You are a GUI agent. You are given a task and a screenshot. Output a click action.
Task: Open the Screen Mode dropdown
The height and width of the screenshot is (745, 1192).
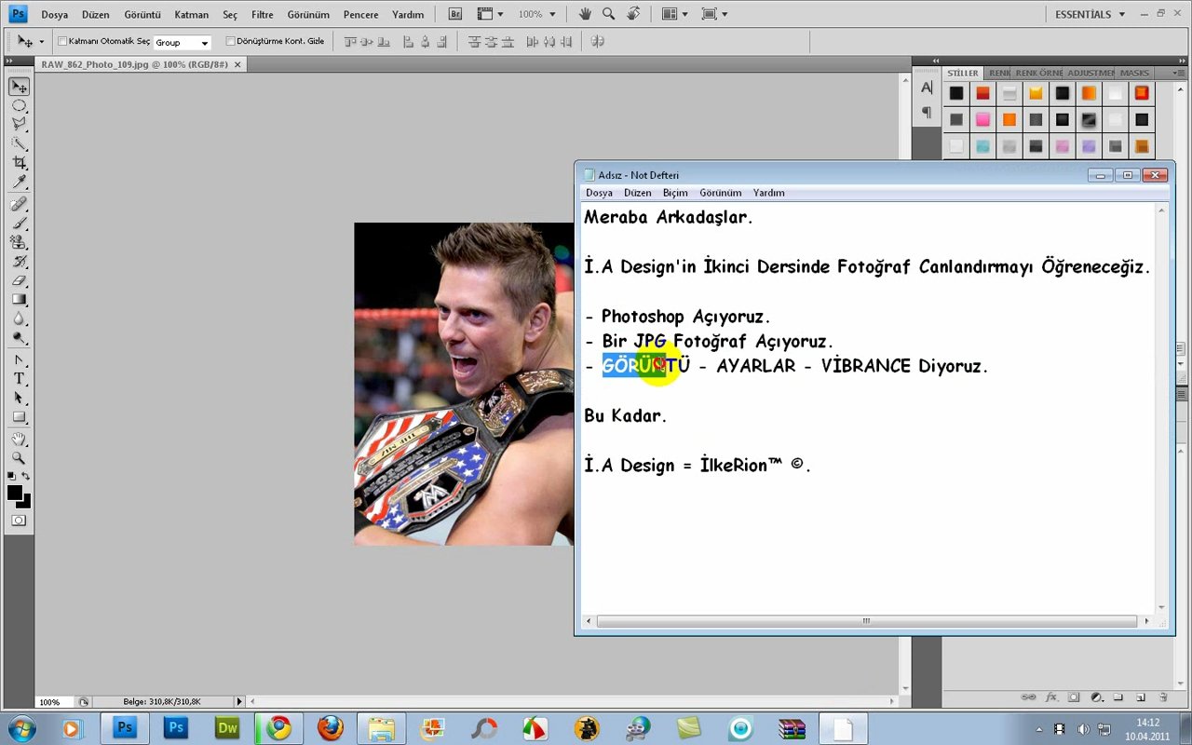(714, 14)
